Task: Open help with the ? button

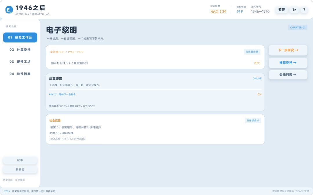Action: coord(304,10)
